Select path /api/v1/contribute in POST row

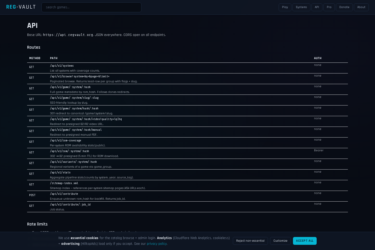(x=64, y=194)
